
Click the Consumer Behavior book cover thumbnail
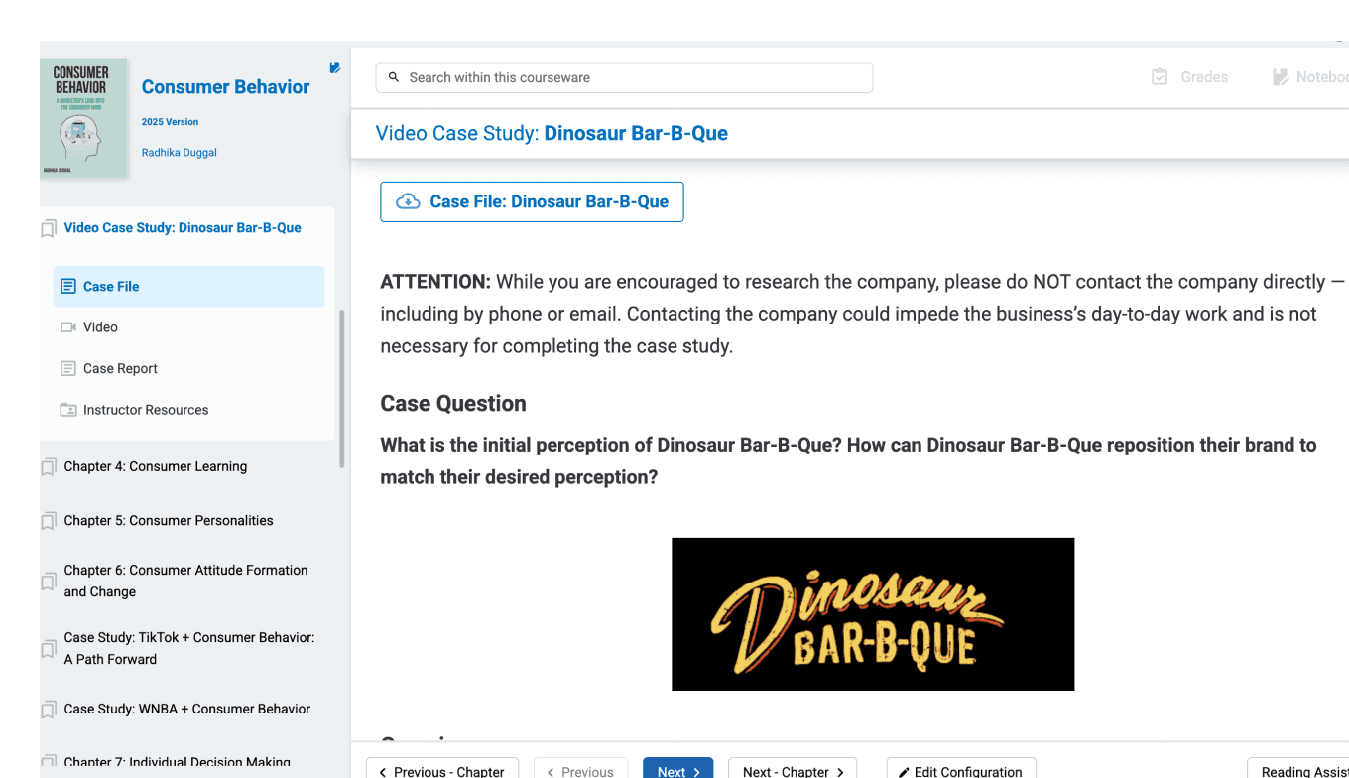pyautogui.click(x=83, y=118)
